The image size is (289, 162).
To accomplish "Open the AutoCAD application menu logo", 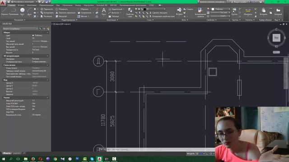I will (x=3, y=3).
